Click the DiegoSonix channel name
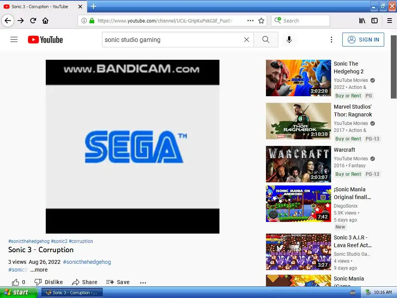Viewport: 397px width, 298px height. tap(345, 206)
